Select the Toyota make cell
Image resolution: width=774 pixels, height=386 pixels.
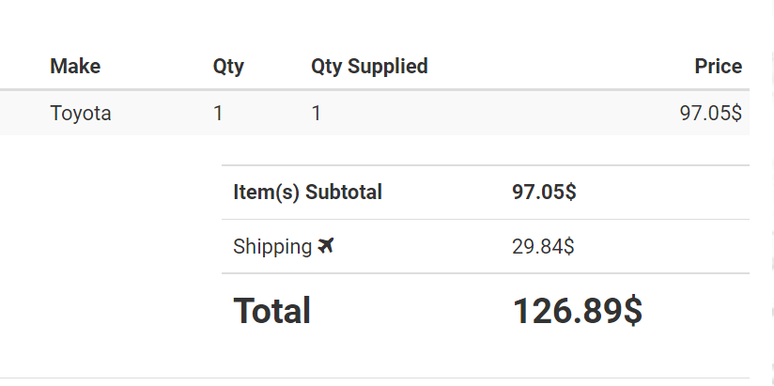(81, 114)
